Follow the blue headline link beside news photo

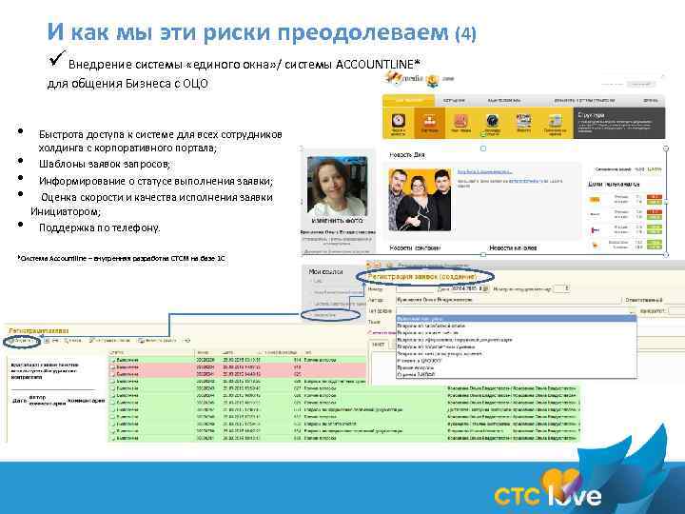point(484,172)
